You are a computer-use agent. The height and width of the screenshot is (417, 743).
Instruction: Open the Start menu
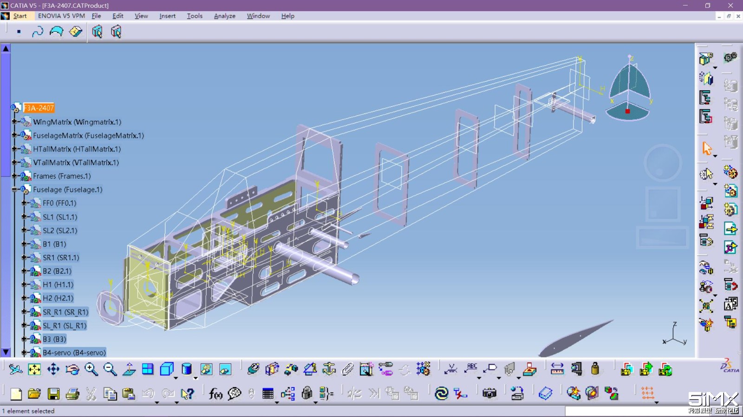(20, 16)
